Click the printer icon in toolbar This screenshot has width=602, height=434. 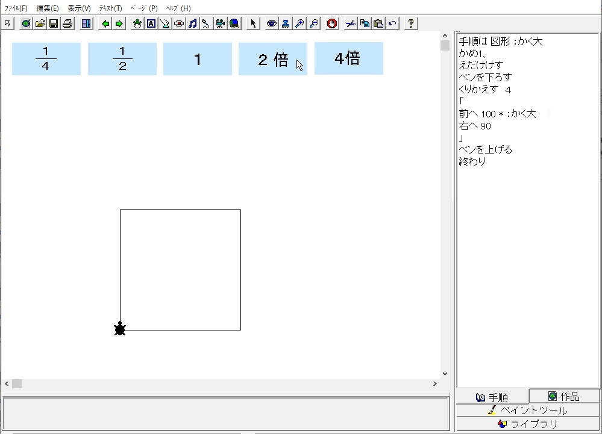(67, 23)
